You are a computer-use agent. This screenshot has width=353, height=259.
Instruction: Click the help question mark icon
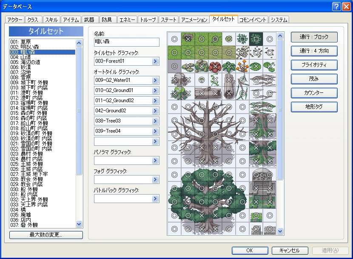pos(336,7)
